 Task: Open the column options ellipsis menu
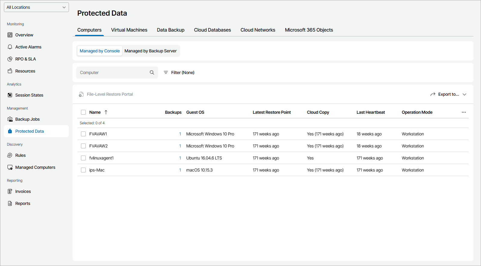tap(464, 112)
